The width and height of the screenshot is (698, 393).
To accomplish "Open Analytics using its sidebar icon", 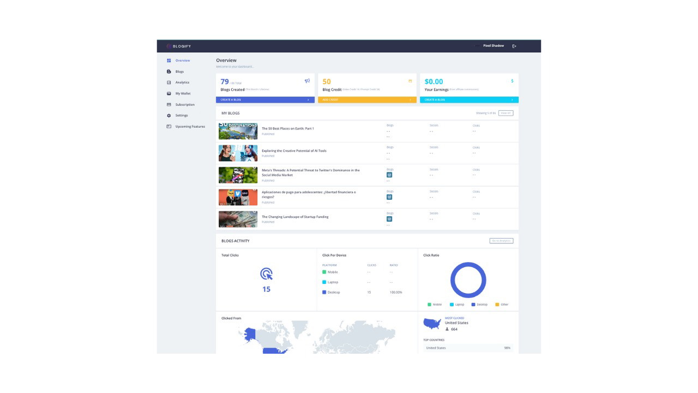I will coord(169,82).
